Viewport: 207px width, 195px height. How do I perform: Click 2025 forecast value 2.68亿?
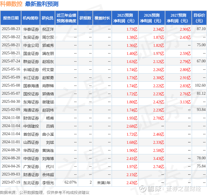click(132, 126)
